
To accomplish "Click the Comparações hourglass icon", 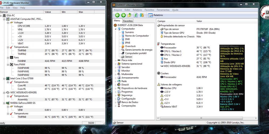I will point(119,106).
